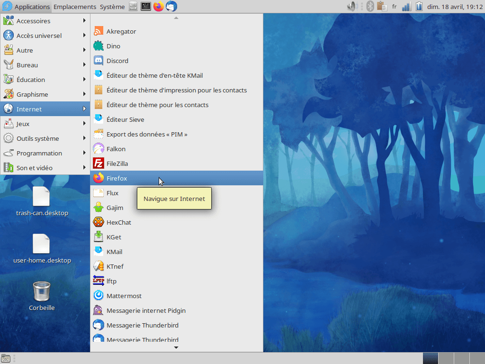
Task: Open terminal launcher in top panel
Action: tap(146, 7)
